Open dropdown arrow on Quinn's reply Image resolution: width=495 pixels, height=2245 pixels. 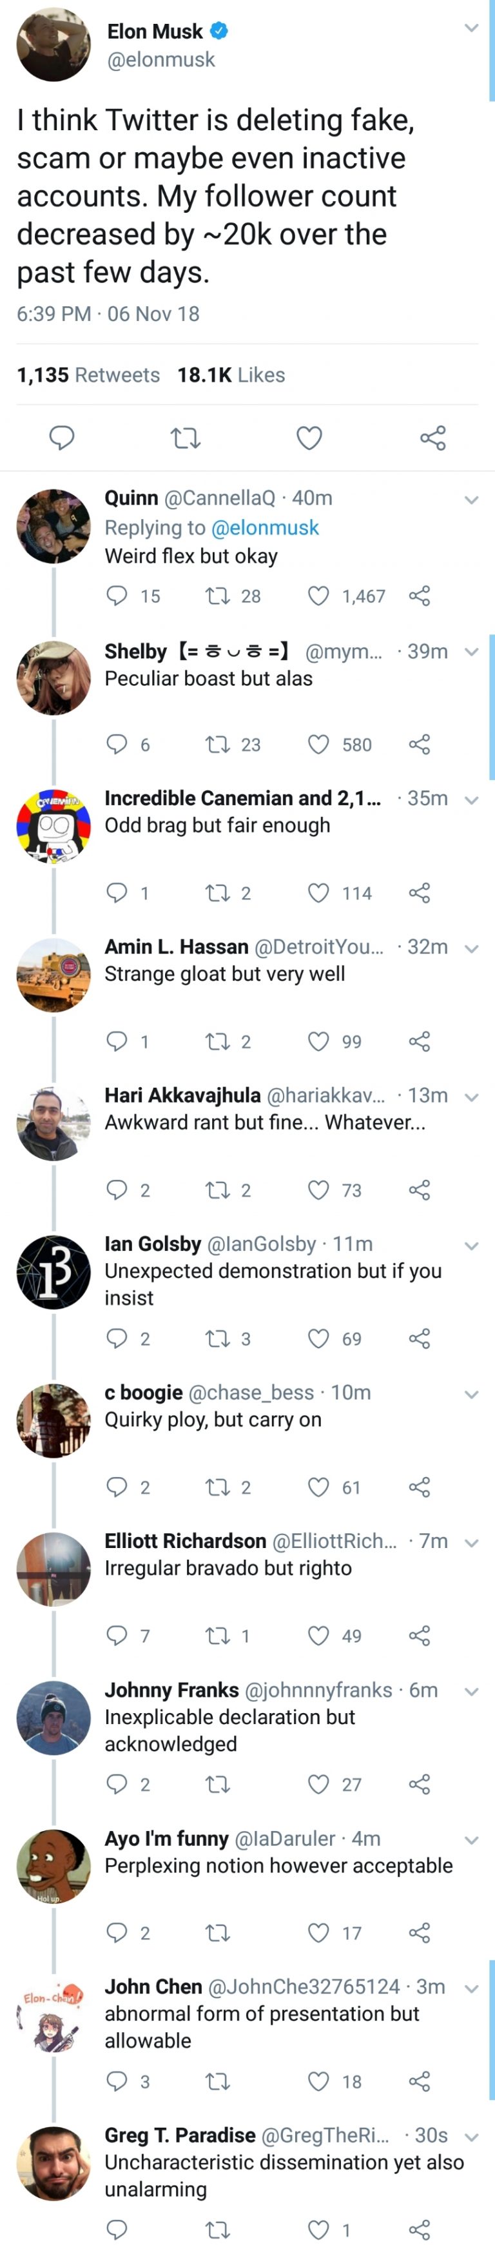(471, 500)
